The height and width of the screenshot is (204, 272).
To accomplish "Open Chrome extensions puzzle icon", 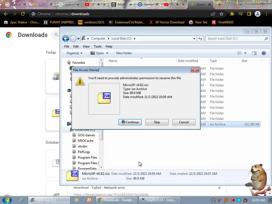I will pos(232,14).
